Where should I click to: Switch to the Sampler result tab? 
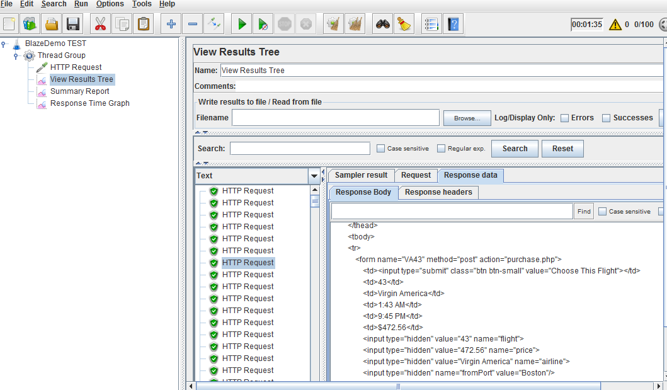[361, 175]
